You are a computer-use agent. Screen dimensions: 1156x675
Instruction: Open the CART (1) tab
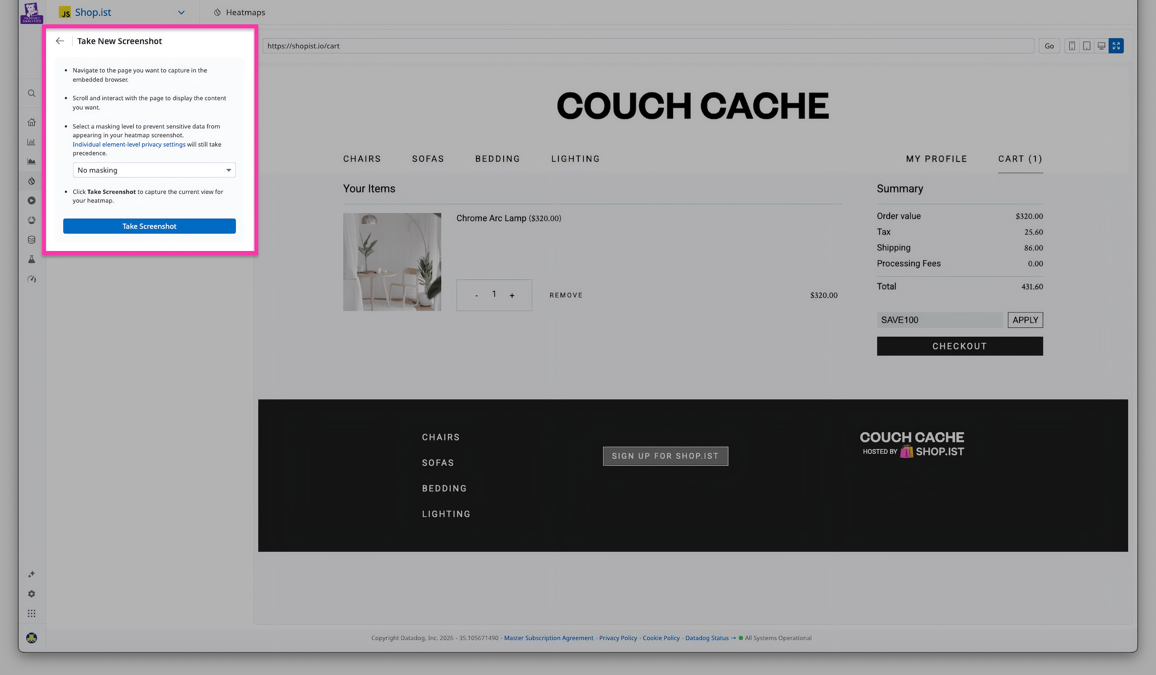[1020, 159]
